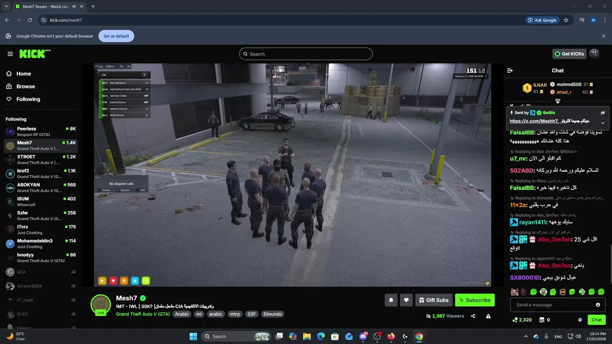View site information icon in the address bar
Image resolution: width=612 pixels, height=344 pixels.
point(44,20)
